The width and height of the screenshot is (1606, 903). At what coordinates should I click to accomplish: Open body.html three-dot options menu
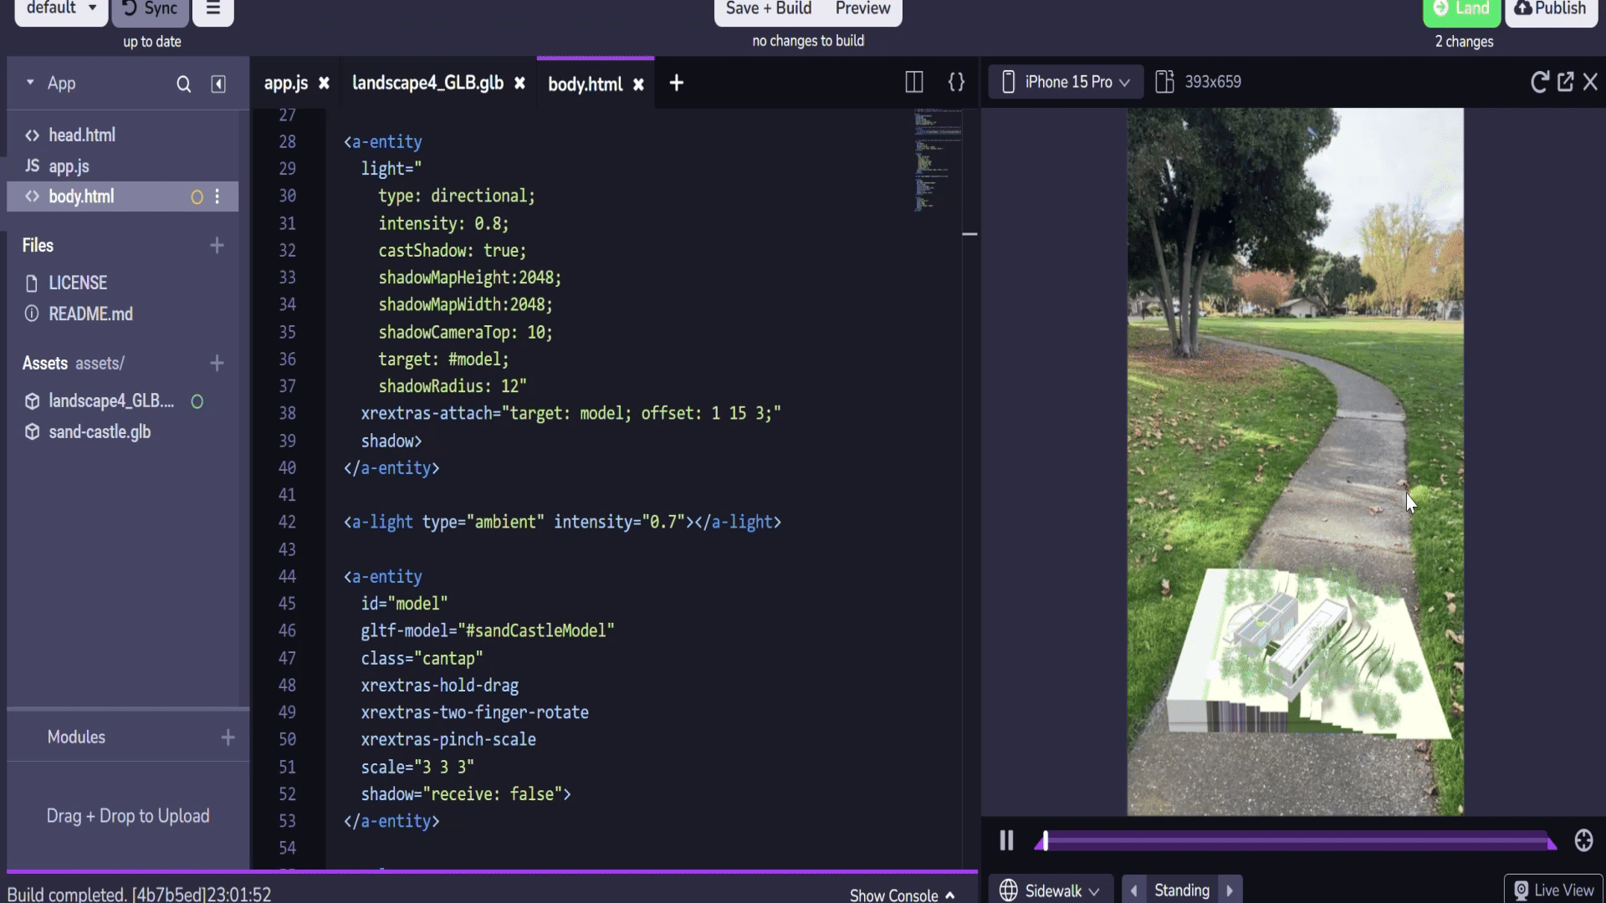tap(217, 196)
